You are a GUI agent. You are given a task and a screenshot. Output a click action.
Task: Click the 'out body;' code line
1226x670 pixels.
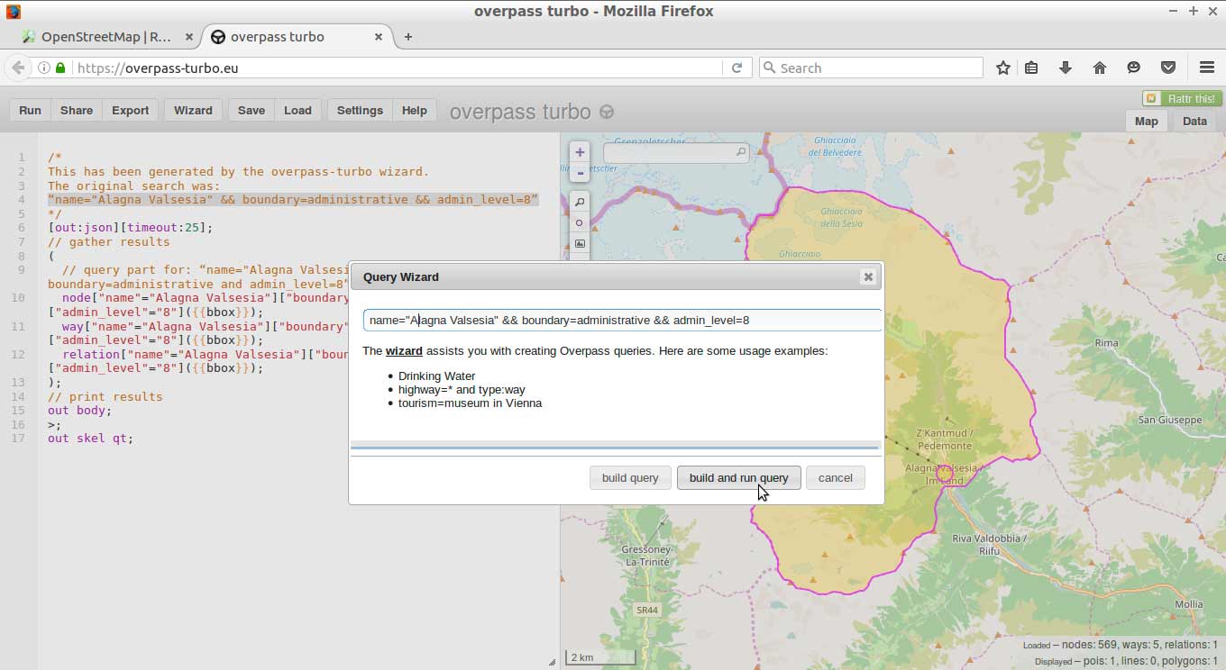coord(79,410)
